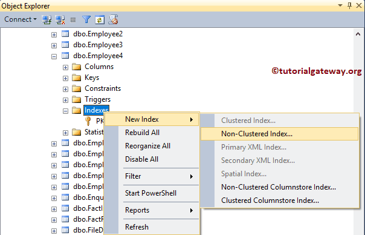This screenshot has height=235, width=365.
Task: Click the Disconnect server toolbar icon
Action: [60, 19]
